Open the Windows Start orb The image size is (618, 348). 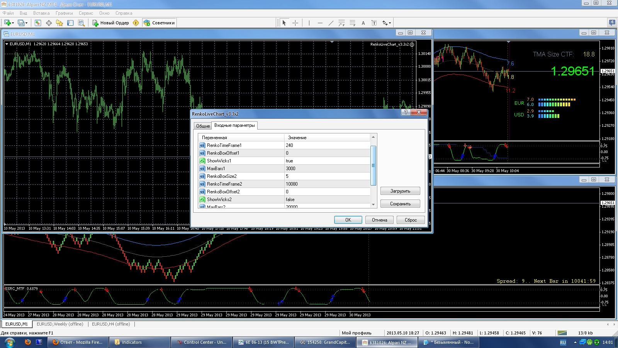(9, 342)
